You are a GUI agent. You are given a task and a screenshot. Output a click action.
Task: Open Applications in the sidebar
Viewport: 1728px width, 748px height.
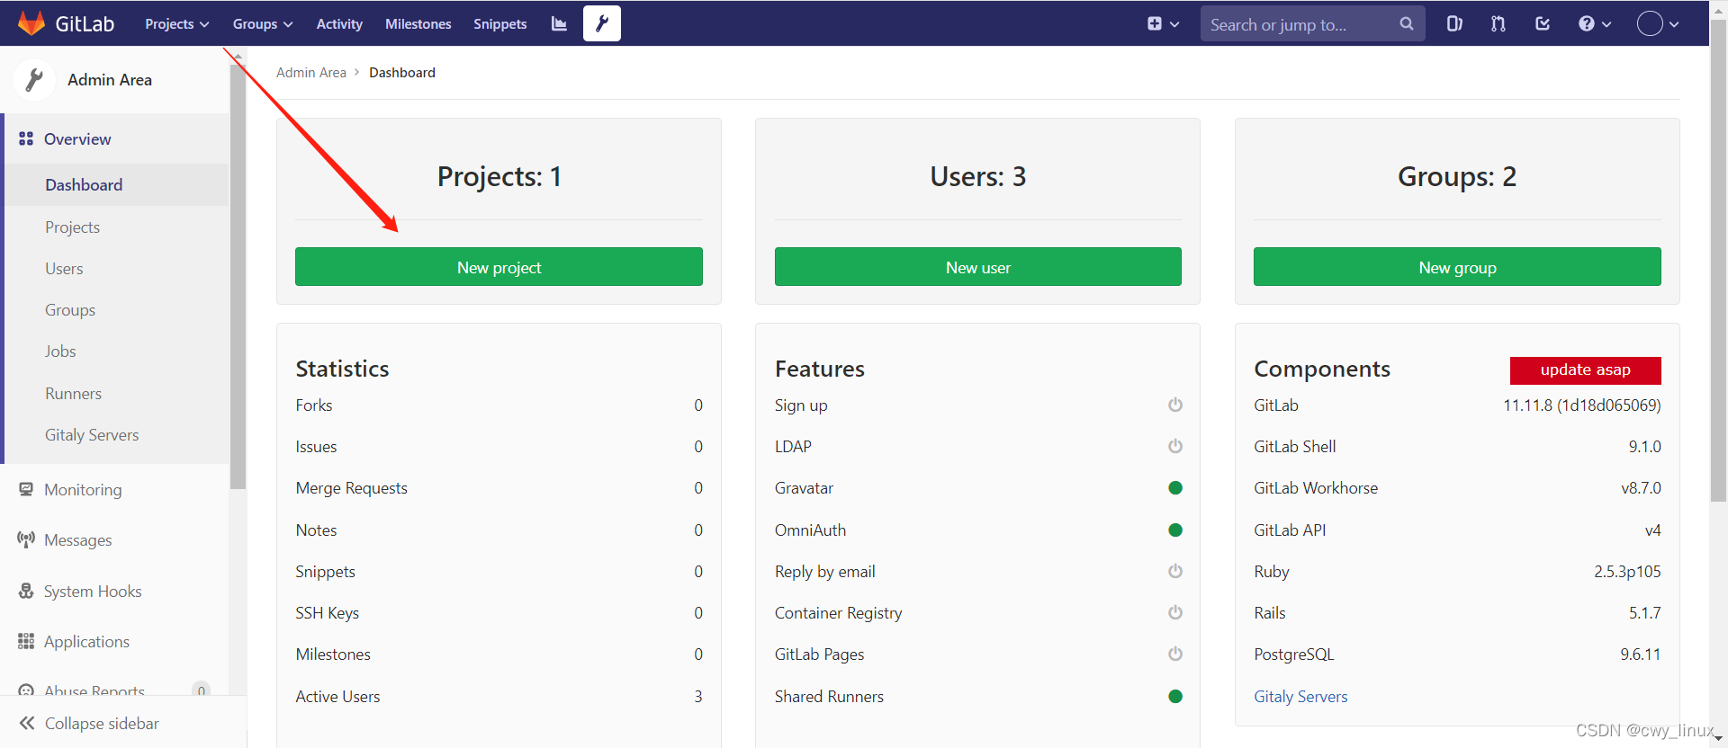tap(86, 642)
